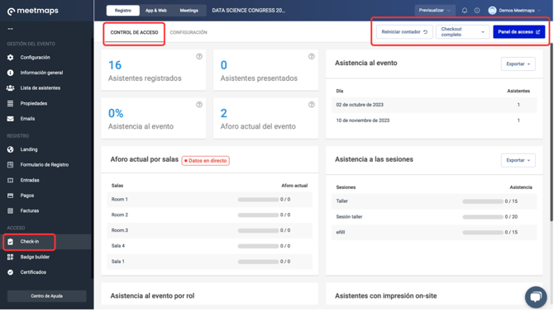This screenshot has height=311, width=554.
Task: Open Panel de acceso button
Action: click(518, 32)
